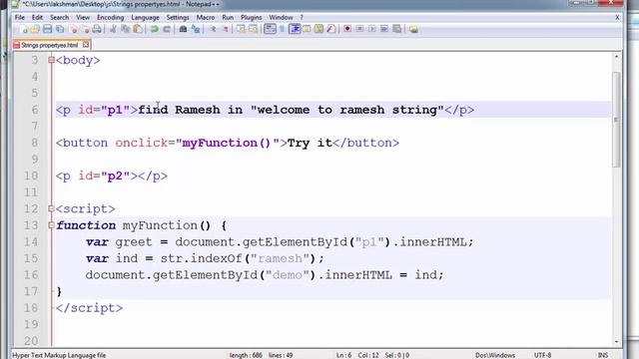This screenshot has width=639, height=359.
Task: Click "greet" variable on line 14
Action: [x=133, y=242]
